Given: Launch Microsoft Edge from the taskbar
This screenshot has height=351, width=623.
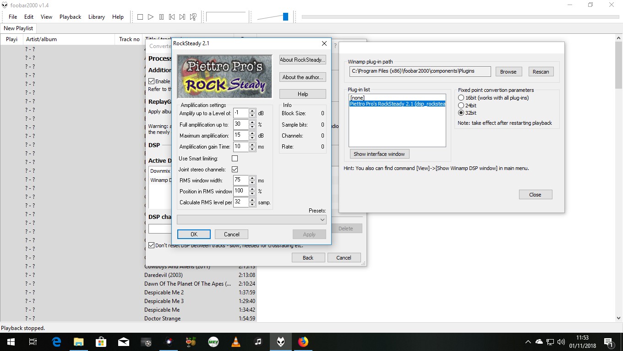Looking at the screenshot, I should point(56,341).
